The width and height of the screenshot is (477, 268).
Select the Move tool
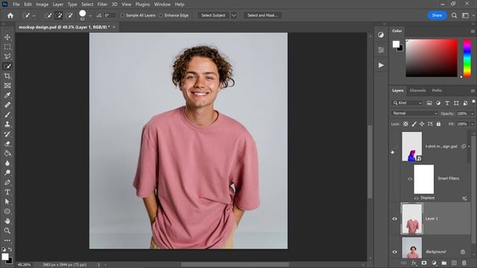coord(7,37)
